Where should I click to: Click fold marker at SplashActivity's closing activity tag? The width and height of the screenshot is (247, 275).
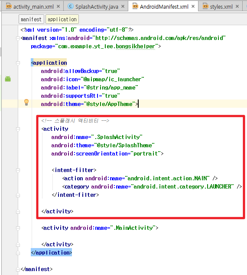[x=18, y=212]
